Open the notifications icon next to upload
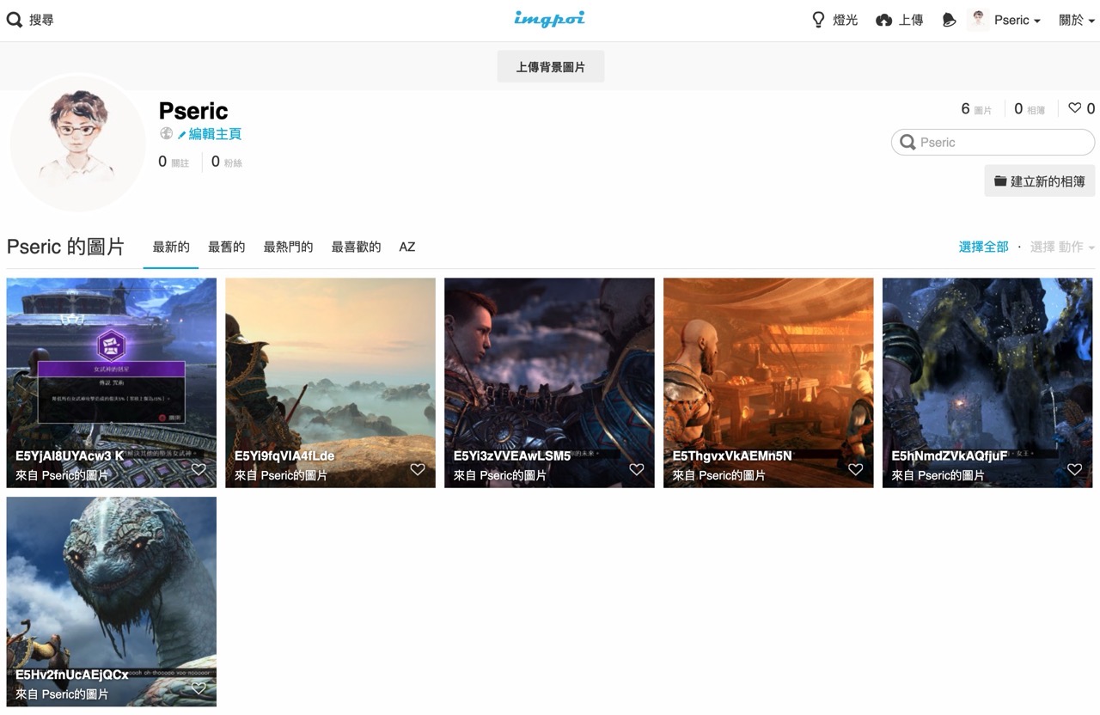This screenshot has width=1100, height=715. click(949, 20)
